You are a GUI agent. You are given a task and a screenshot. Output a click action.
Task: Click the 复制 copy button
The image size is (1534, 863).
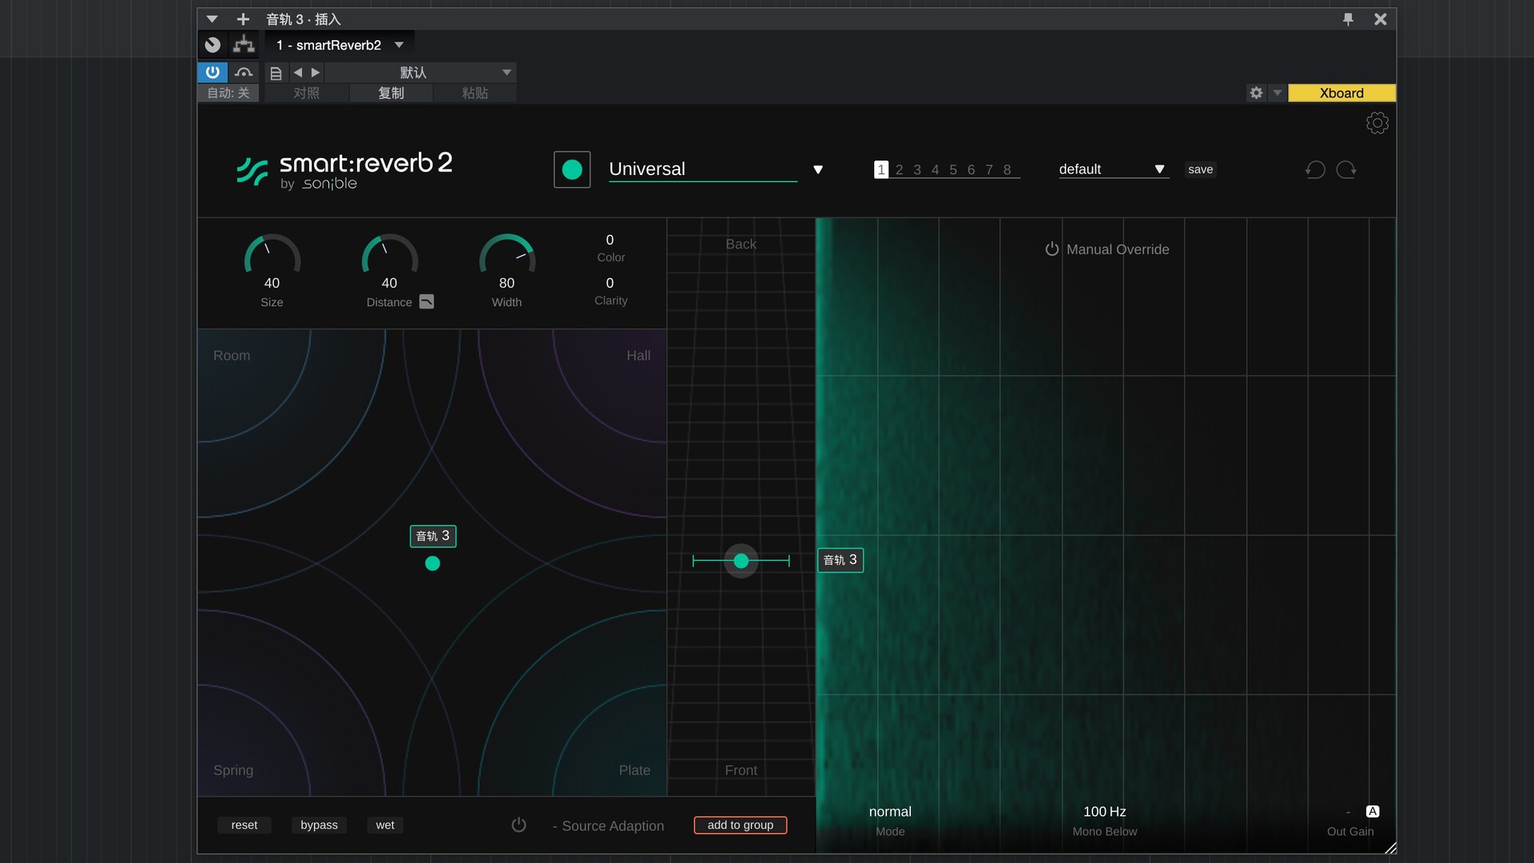391,93
